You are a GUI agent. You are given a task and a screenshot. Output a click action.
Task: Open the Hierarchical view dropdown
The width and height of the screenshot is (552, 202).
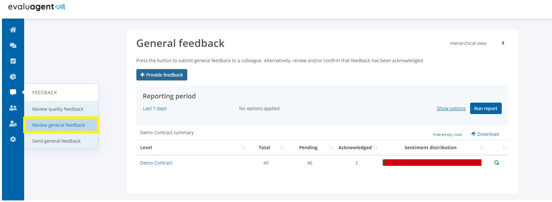[477, 43]
